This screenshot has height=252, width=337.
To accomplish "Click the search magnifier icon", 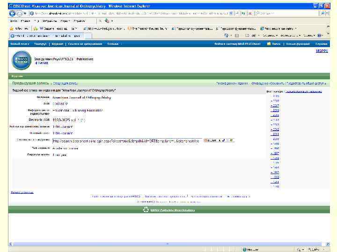I will pos(322,13).
